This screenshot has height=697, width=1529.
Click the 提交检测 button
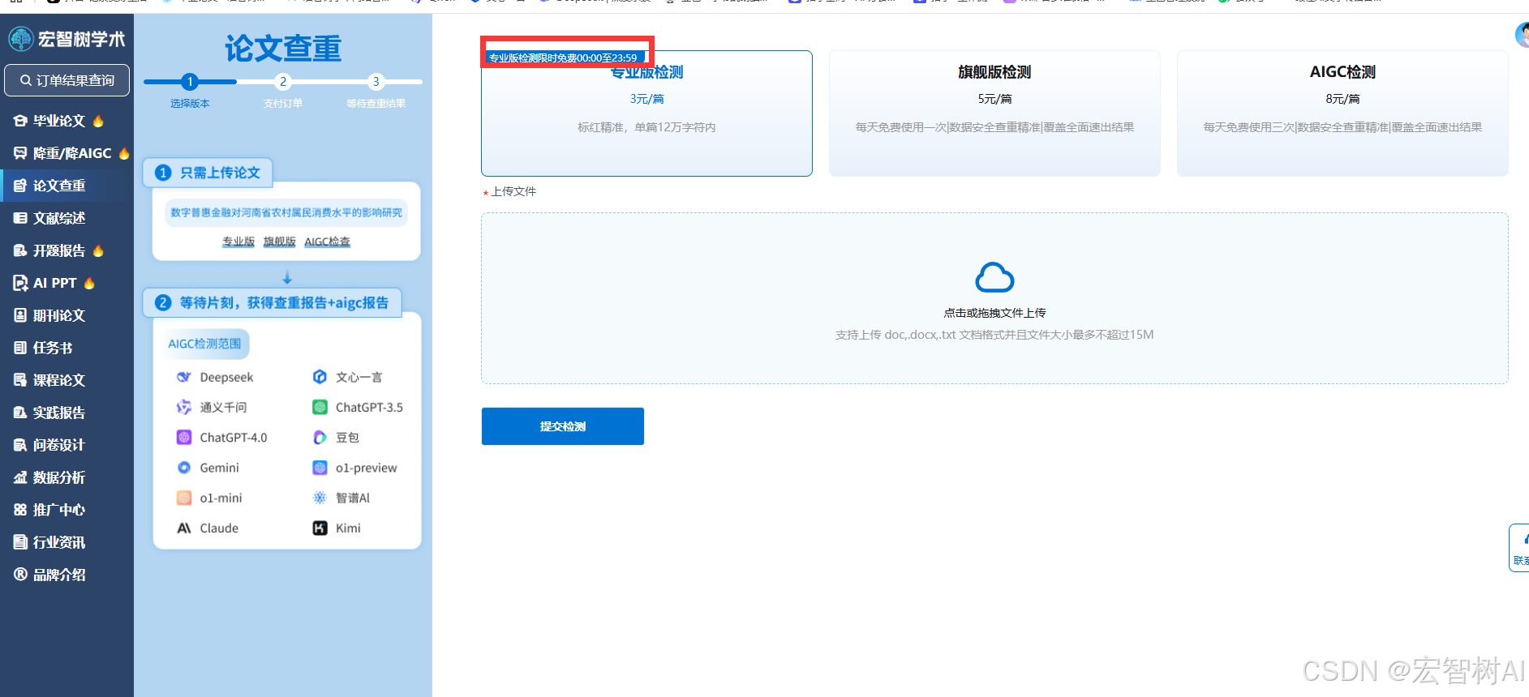[563, 426]
